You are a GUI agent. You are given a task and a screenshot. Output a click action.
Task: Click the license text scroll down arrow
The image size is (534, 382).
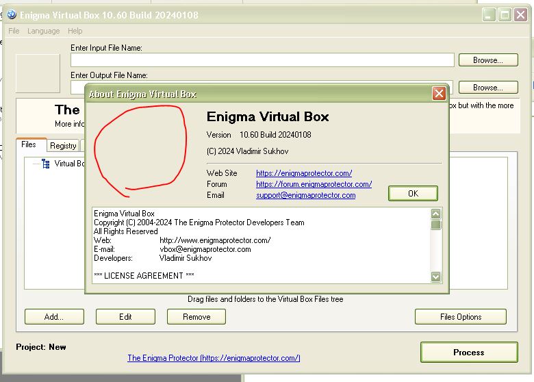click(435, 277)
